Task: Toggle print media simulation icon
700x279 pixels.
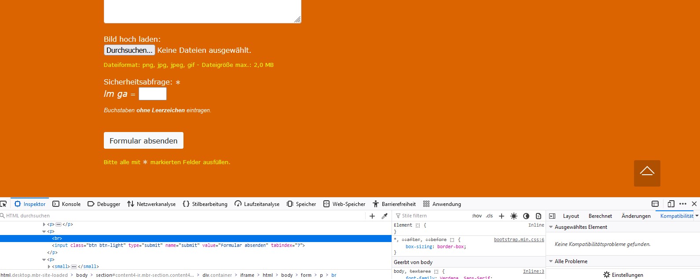Action: pyautogui.click(x=539, y=216)
